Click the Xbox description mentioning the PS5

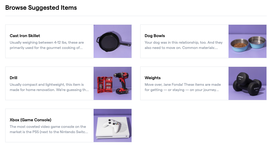coord(49,129)
